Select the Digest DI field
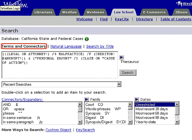The image size is (192, 140). (106, 117)
